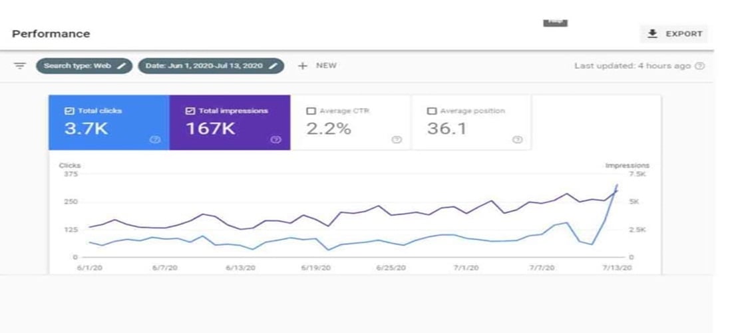
Task: Open the Search type: Web chip
Action: (77, 66)
